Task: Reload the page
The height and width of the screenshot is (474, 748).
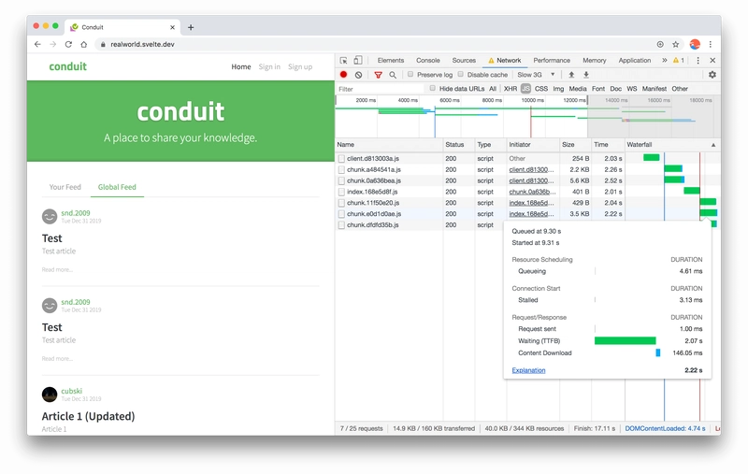Action: click(68, 44)
